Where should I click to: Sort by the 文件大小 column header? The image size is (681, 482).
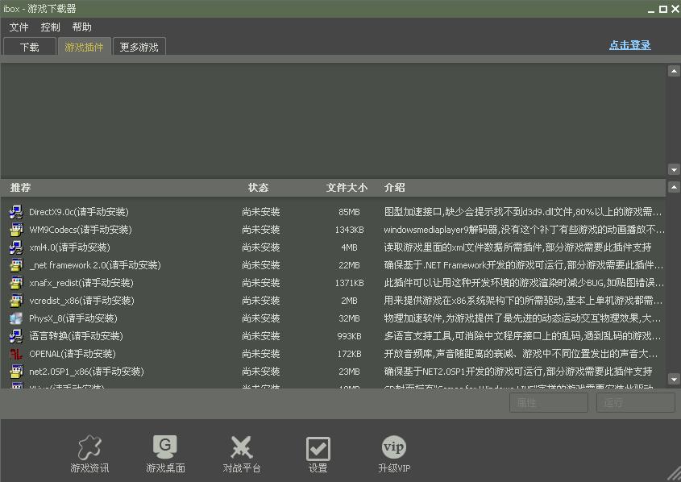pos(347,188)
